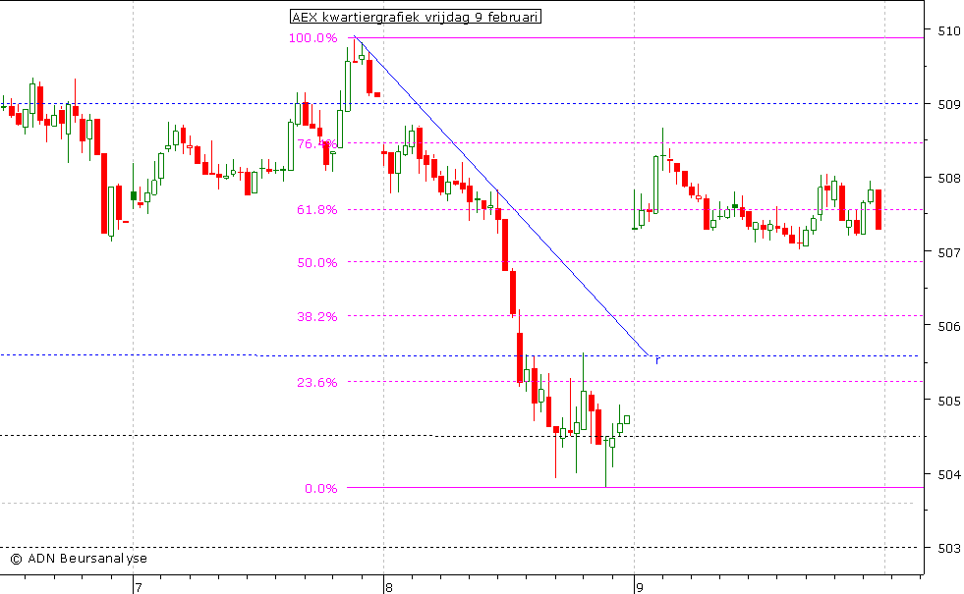This screenshot has width=964, height=594.
Task: Click the 506 price axis value
Action: tap(948, 326)
